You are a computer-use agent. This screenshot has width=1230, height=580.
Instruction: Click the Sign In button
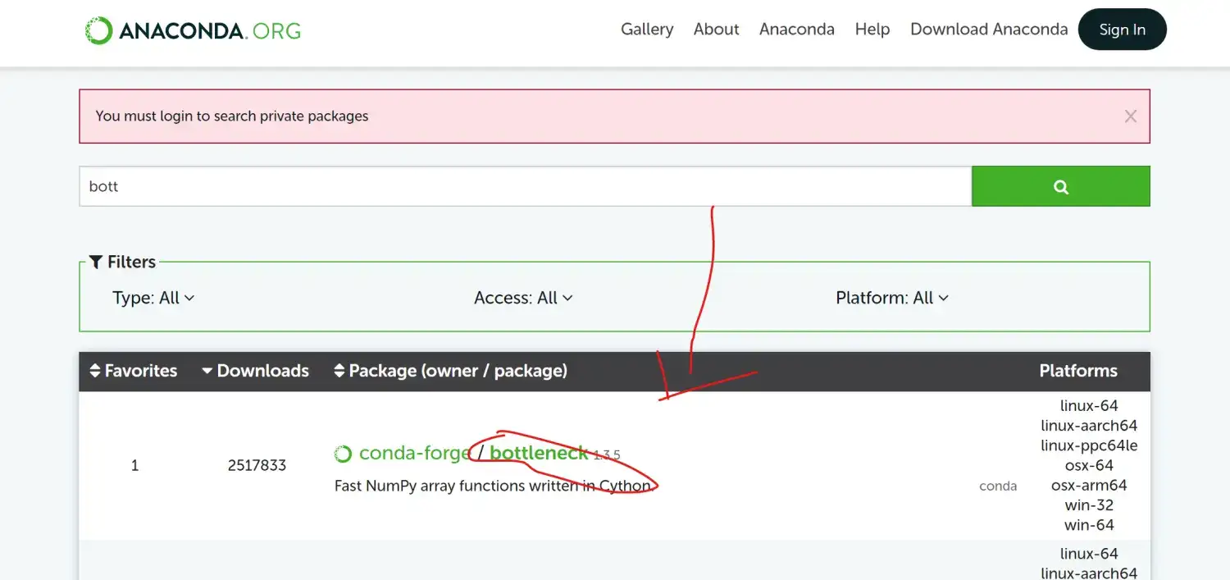point(1122,30)
